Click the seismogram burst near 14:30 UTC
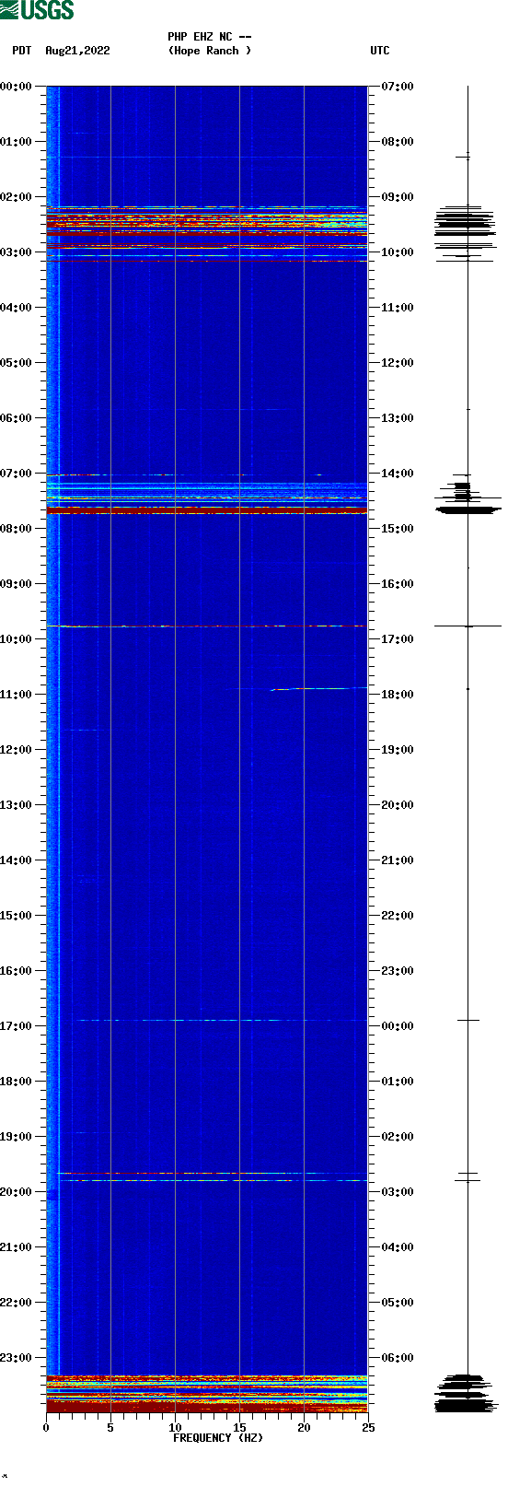This screenshot has height=1486, width=508. click(x=468, y=496)
